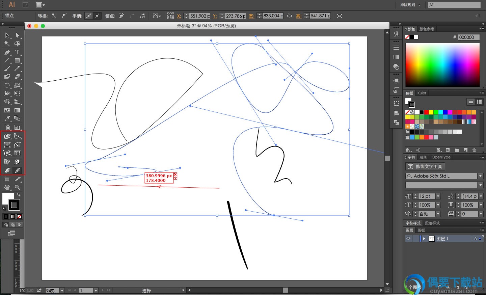Click the X coordinate label link
Screen dimensions: 486x295
click(179, 16)
